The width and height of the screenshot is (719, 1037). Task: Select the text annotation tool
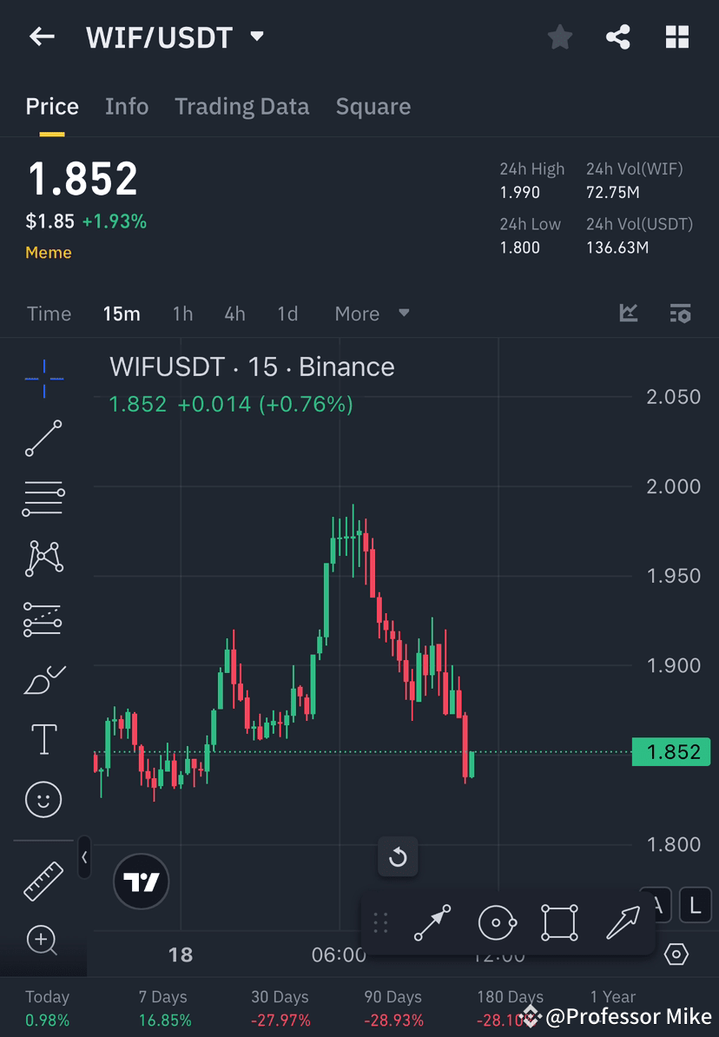(x=43, y=738)
